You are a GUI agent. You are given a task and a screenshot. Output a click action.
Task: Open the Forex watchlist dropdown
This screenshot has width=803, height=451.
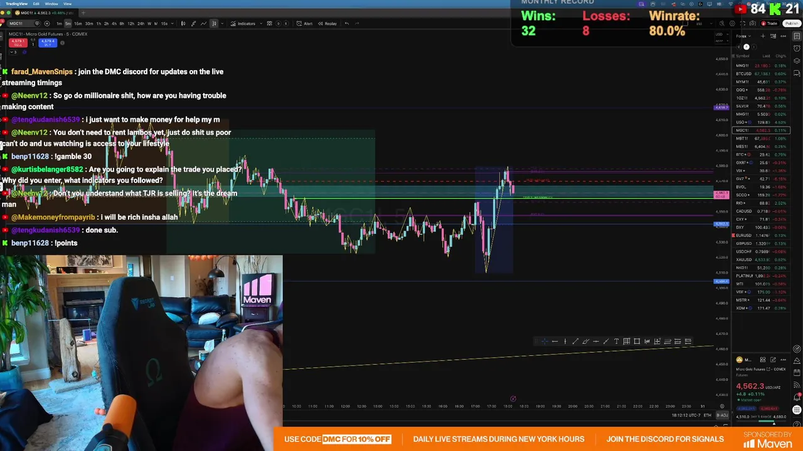[743, 36]
